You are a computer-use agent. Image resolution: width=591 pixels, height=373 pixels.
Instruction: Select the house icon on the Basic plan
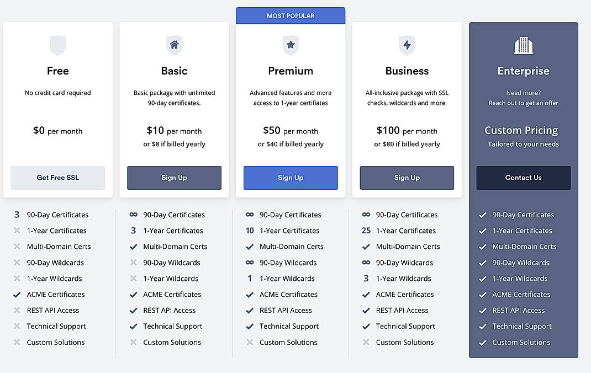click(x=174, y=45)
